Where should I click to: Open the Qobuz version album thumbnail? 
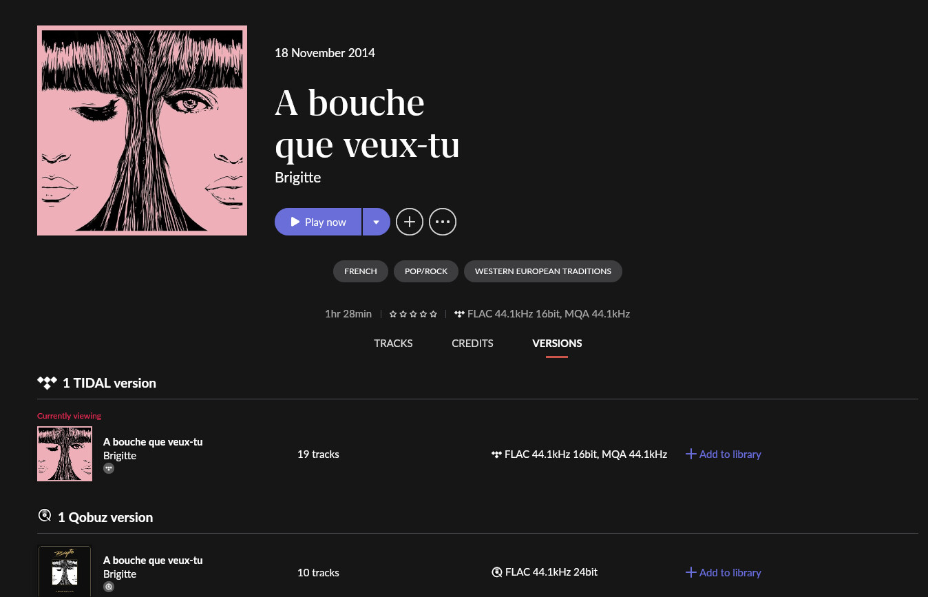(65, 572)
